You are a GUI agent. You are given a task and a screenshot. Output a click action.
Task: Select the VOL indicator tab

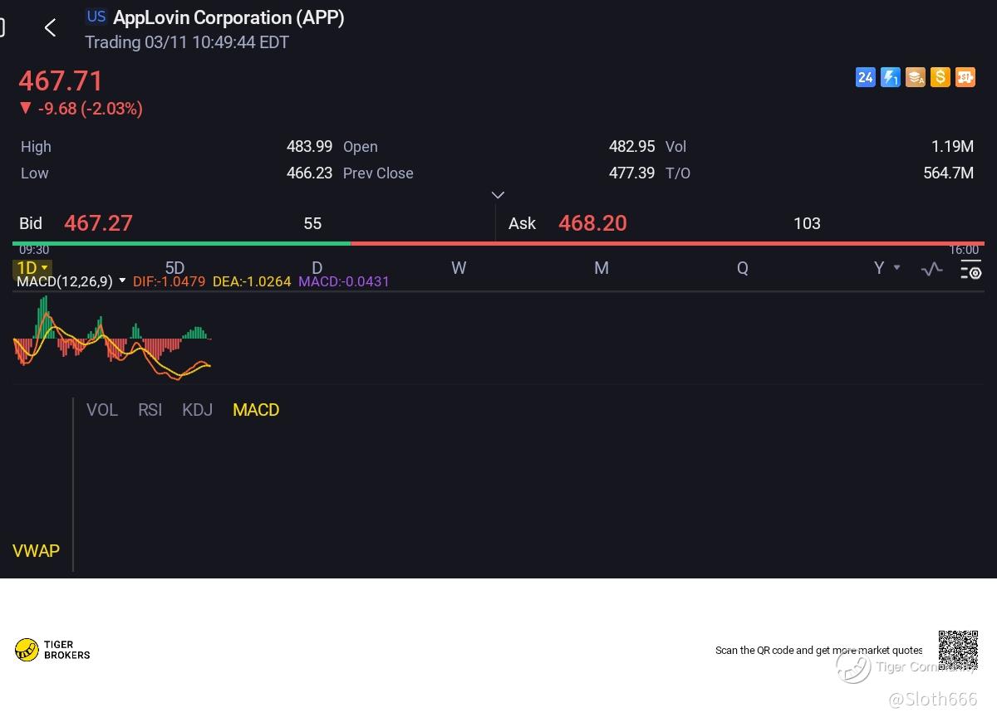pos(102,410)
